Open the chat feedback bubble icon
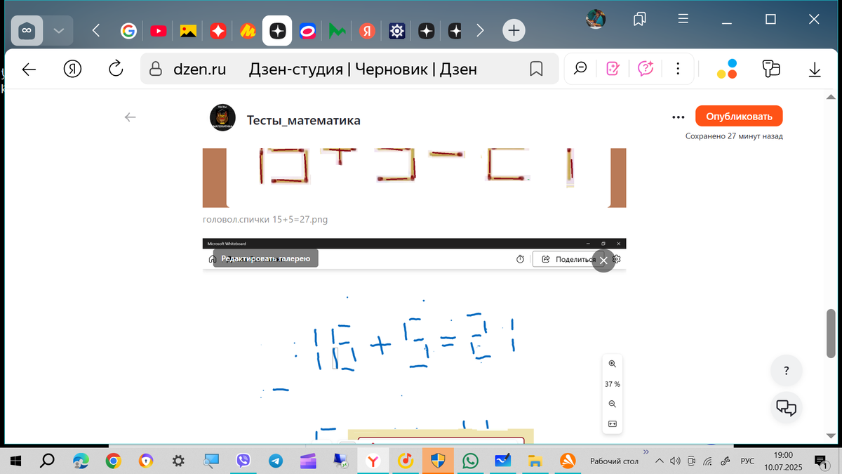This screenshot has height=474, width=842. (786, 407)
